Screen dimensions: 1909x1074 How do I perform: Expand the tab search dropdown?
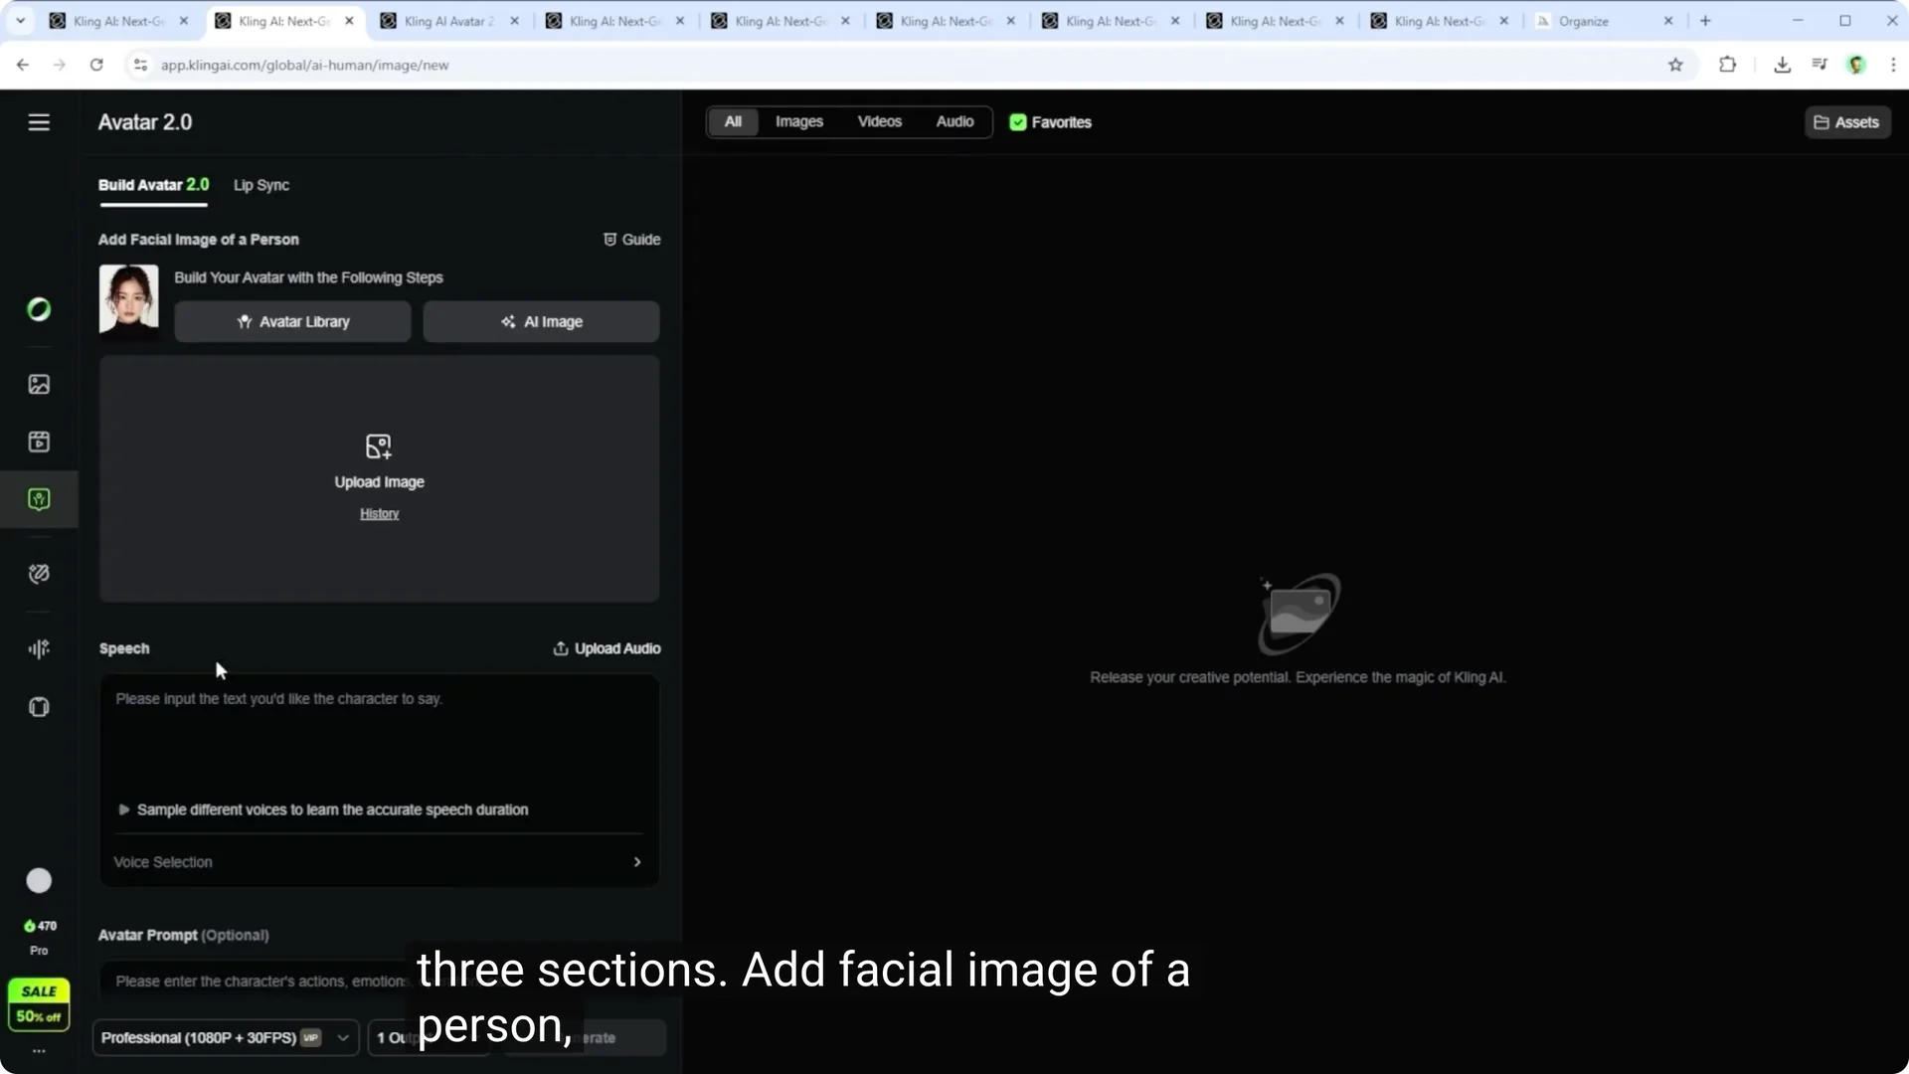(x=20, y=21)
